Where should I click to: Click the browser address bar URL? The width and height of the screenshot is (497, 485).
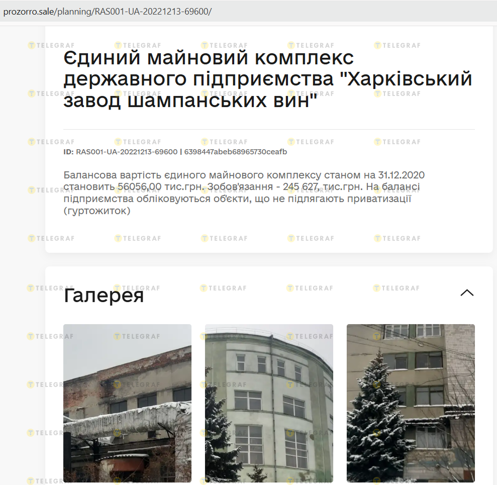[x=108, y=12]
